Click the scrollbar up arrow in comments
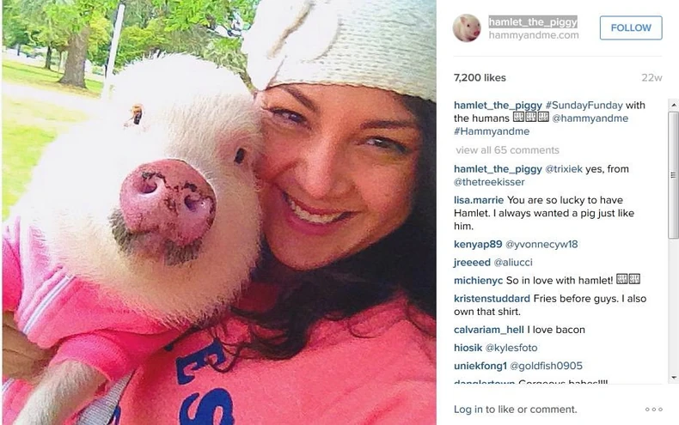The width and height of the screenshot is (679, 425). 673,105
